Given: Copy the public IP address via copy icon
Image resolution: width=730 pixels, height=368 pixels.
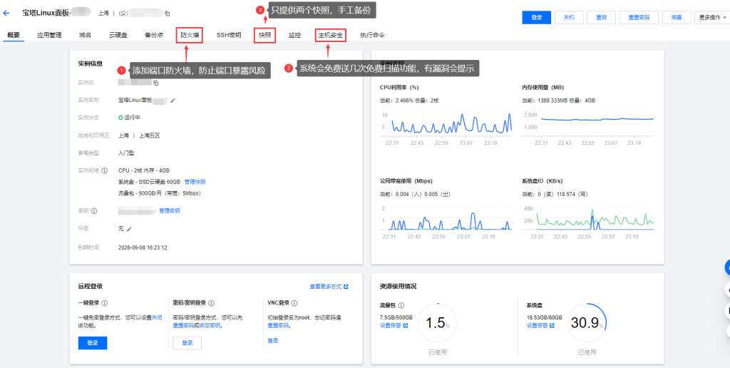Looking at the screenshot, I should pos(168,14).
